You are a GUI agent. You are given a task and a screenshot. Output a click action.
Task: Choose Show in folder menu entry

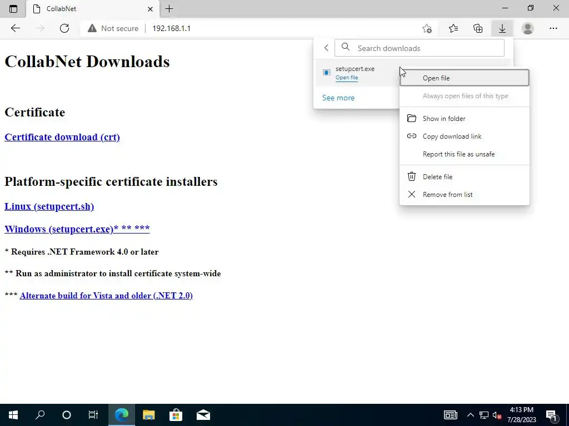pos(464,119)
